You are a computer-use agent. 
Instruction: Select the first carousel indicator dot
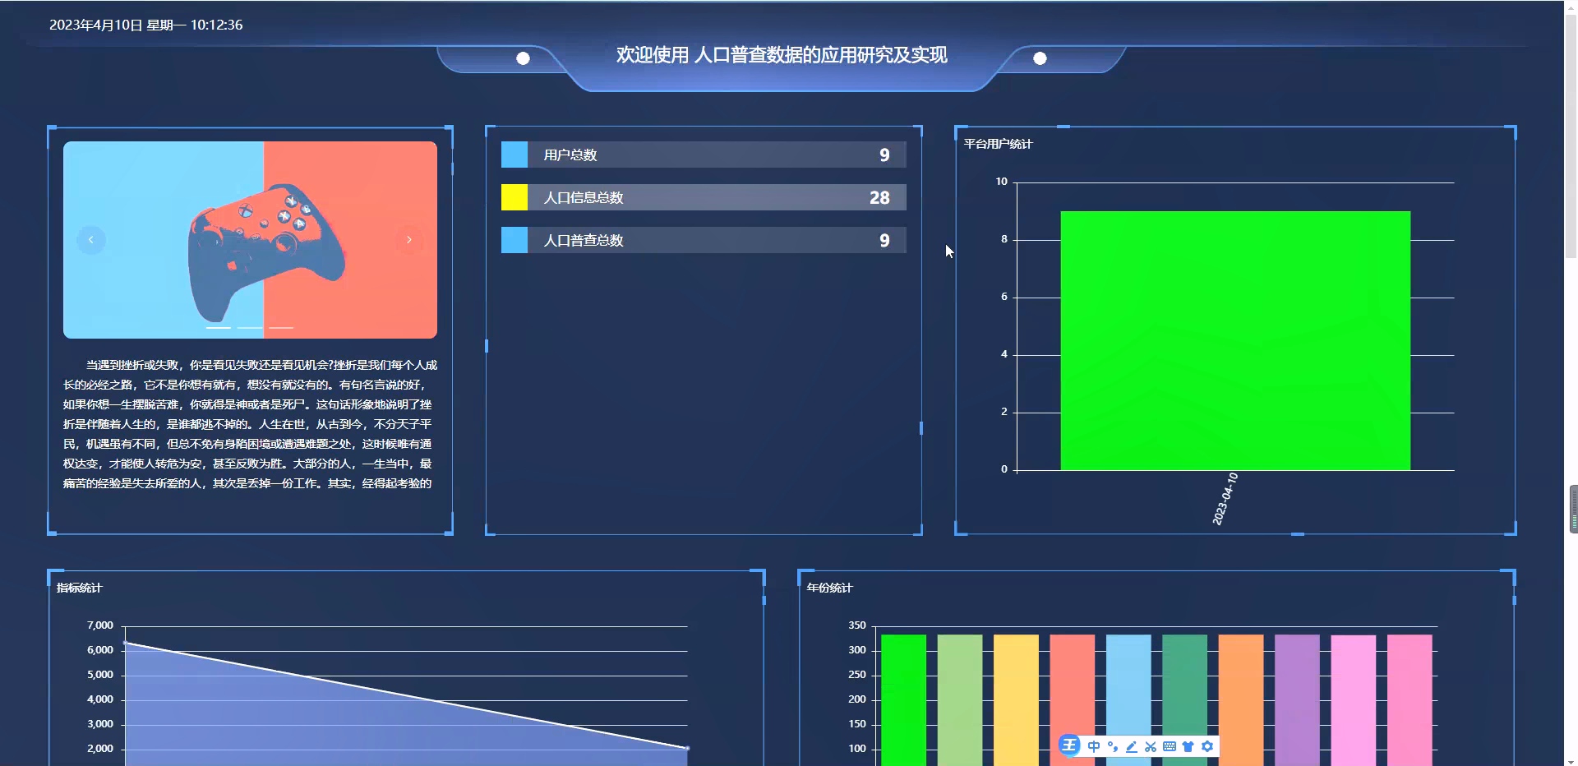point(219,326)
